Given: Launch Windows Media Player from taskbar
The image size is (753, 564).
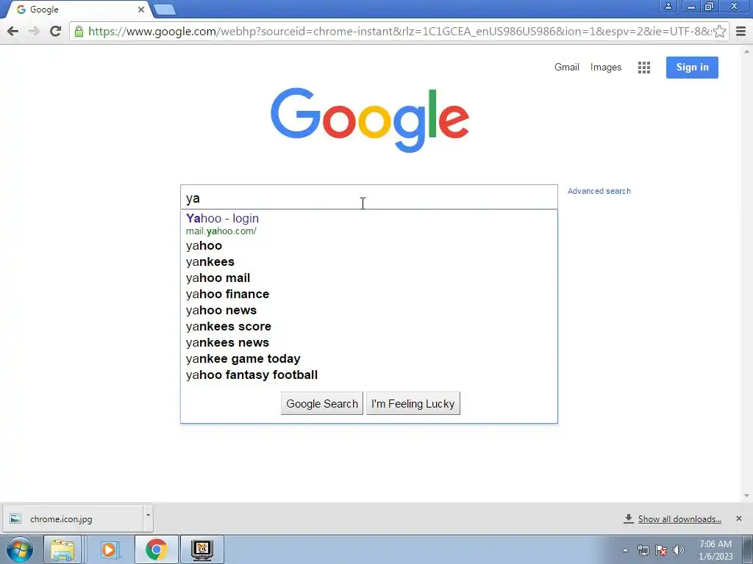Looking at the screenshot, I should tap(109, 549).
